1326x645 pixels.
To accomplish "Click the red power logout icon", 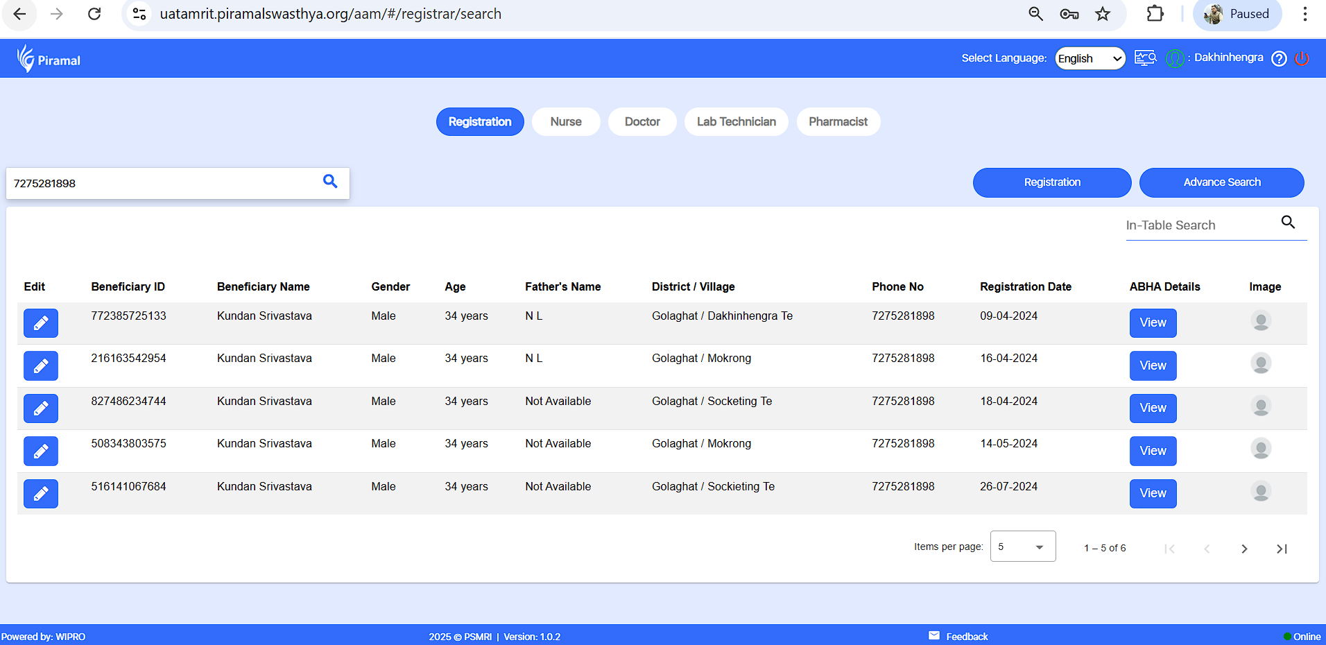I will [x=1302, y=59].
